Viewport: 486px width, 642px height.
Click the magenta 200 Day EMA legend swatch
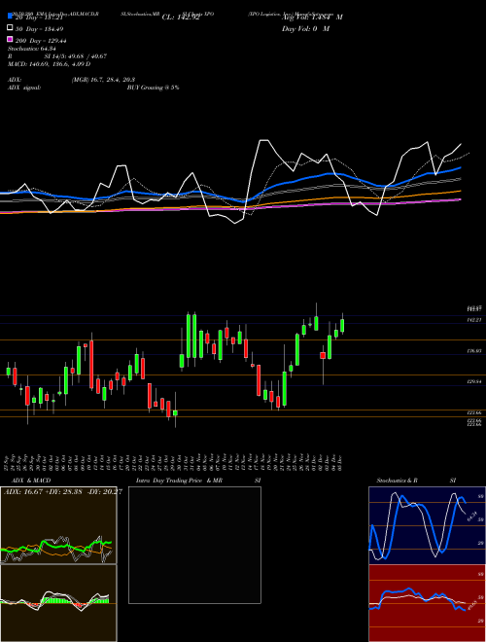click(10, 39)
